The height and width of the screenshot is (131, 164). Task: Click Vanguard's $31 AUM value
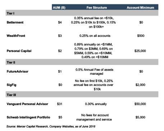60,104
